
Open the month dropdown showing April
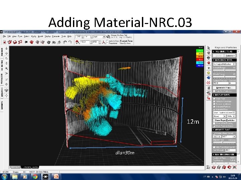coord(99,37)
